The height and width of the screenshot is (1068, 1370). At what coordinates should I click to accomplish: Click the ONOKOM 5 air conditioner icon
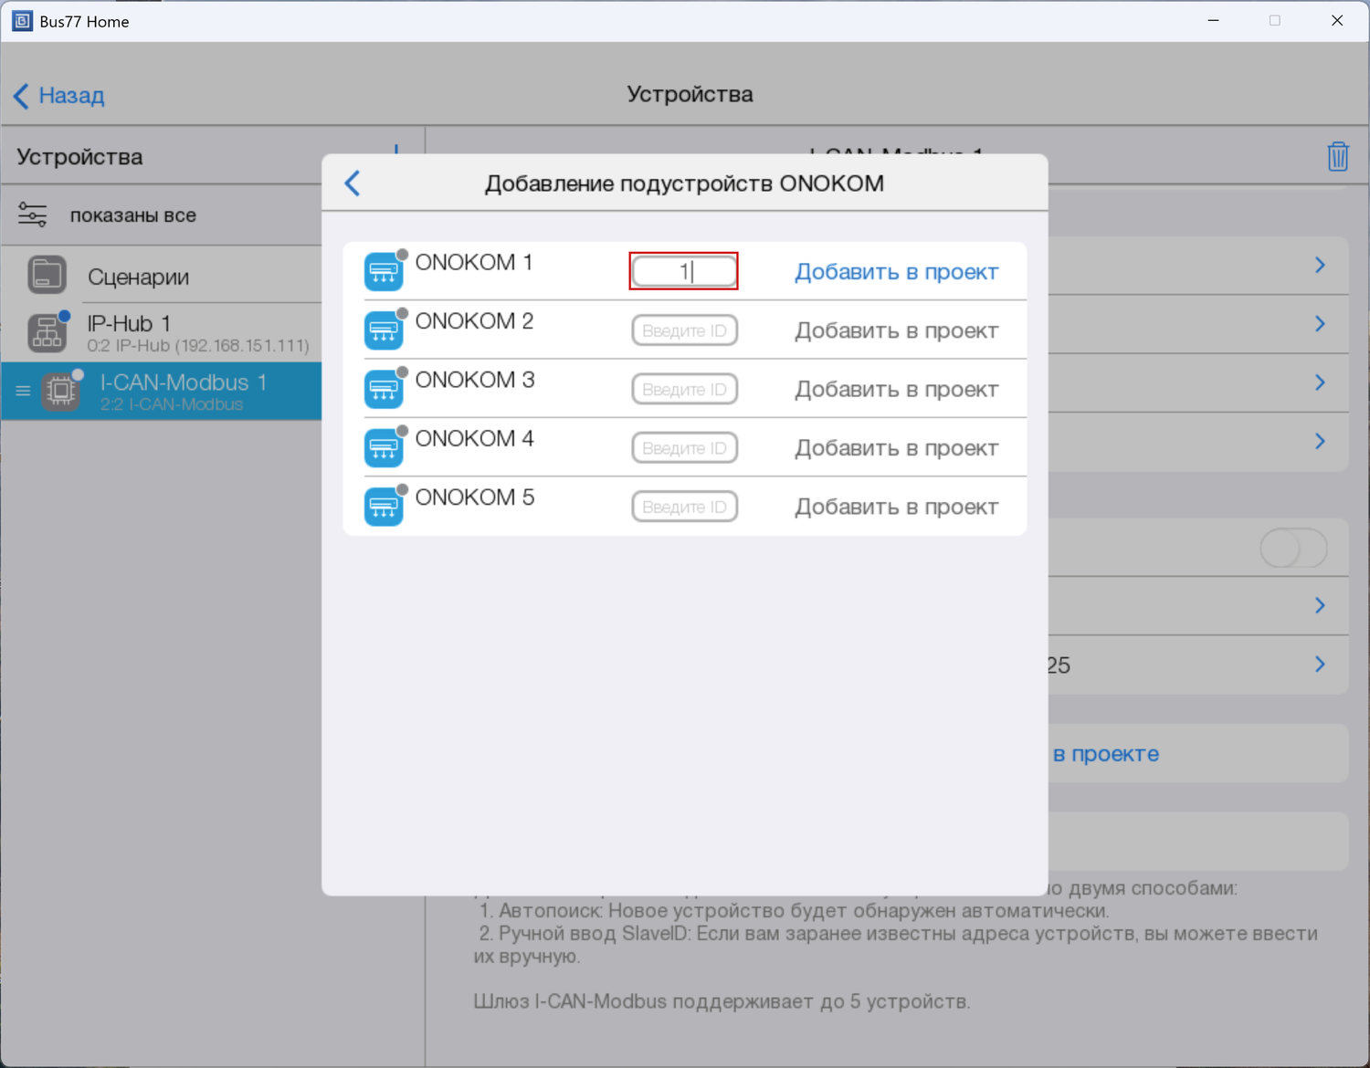(x=384, y=507)
